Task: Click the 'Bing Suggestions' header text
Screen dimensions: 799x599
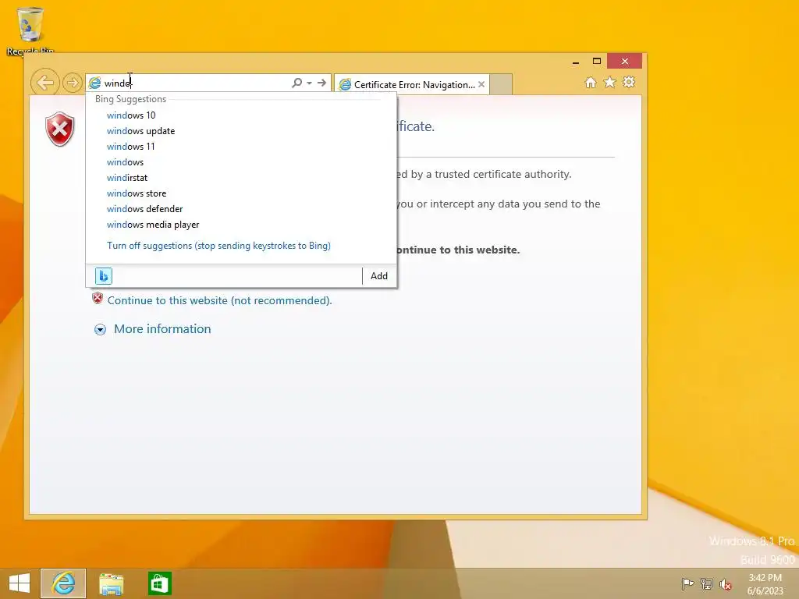Action: point(130,99)
